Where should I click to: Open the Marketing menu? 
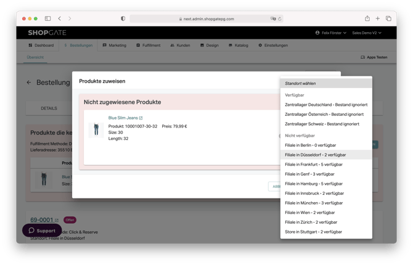[115, 45]
